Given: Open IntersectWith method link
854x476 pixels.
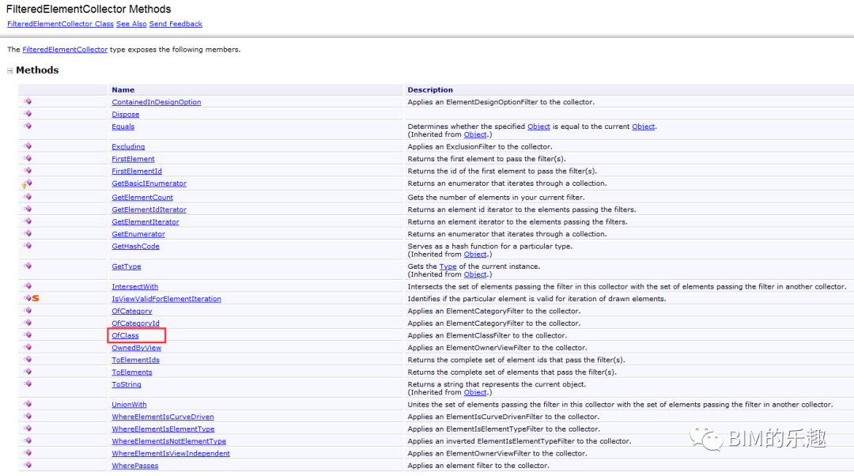Looking at the screenshot, I should pyautogui.click(x=135, y=286).
